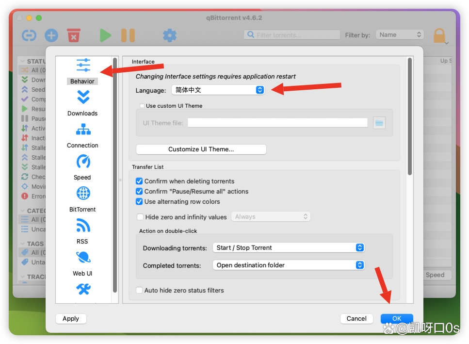
Task: Click the category list vertical scrollbar
Action: (115, 175)
